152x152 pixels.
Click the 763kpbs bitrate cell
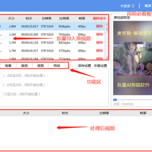click(65, 35)
